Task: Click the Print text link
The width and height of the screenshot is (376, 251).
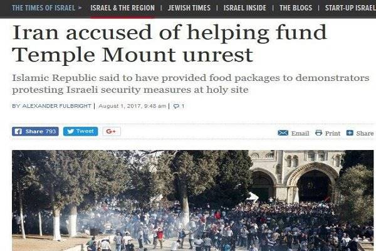Action: [333, 133]
